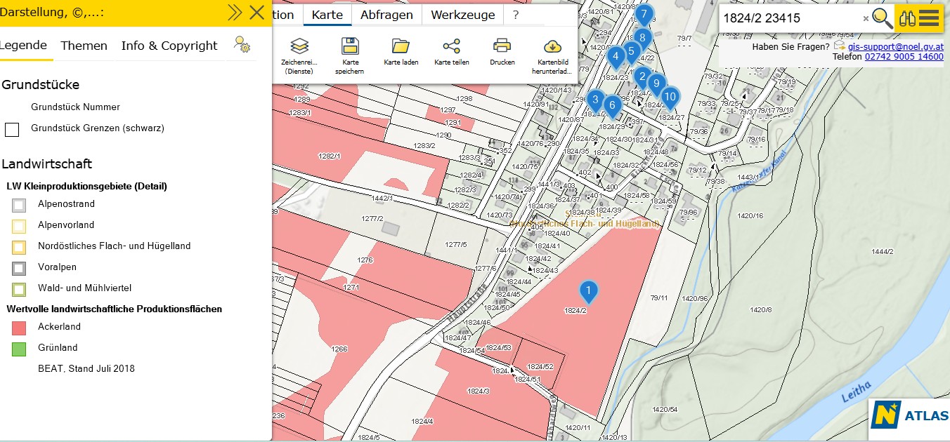Select the Abfragen menu tab
950x442 pixels.
click(387, 15)
